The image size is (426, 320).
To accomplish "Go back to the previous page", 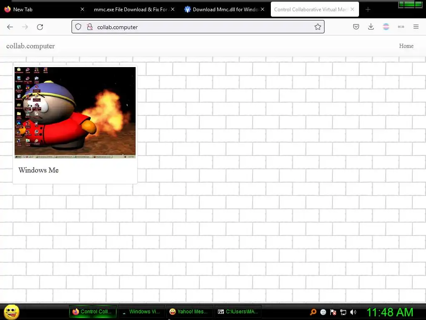I will click(x=10, y=27).
